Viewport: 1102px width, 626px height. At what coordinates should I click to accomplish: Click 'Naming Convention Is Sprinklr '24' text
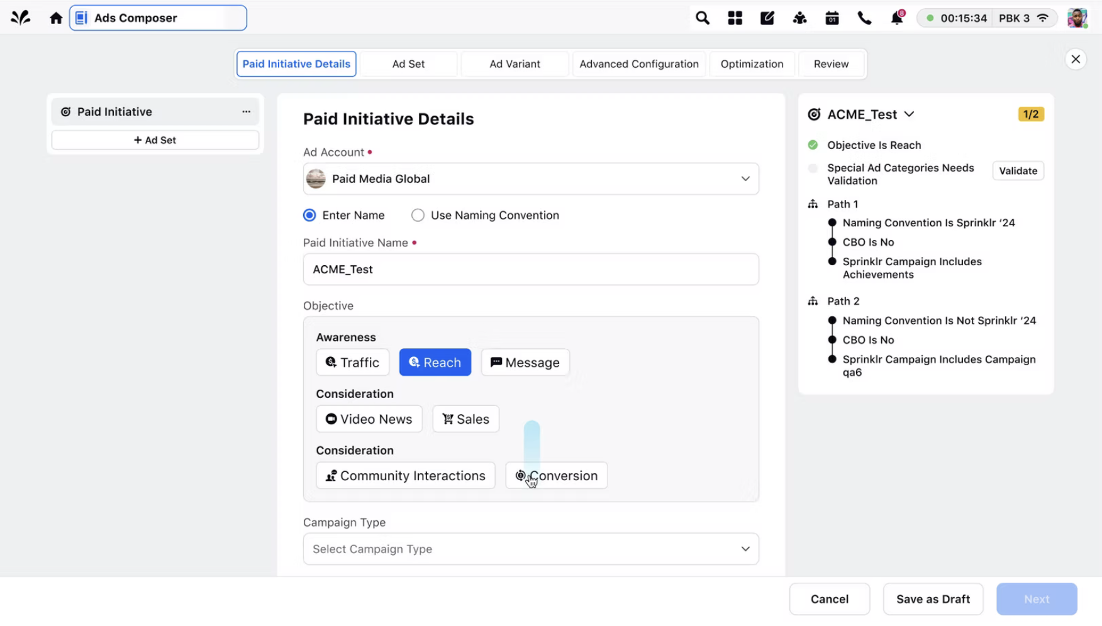tap(928, 222)
